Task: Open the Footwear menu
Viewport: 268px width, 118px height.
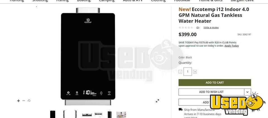Action: click(x=182, y=1)
